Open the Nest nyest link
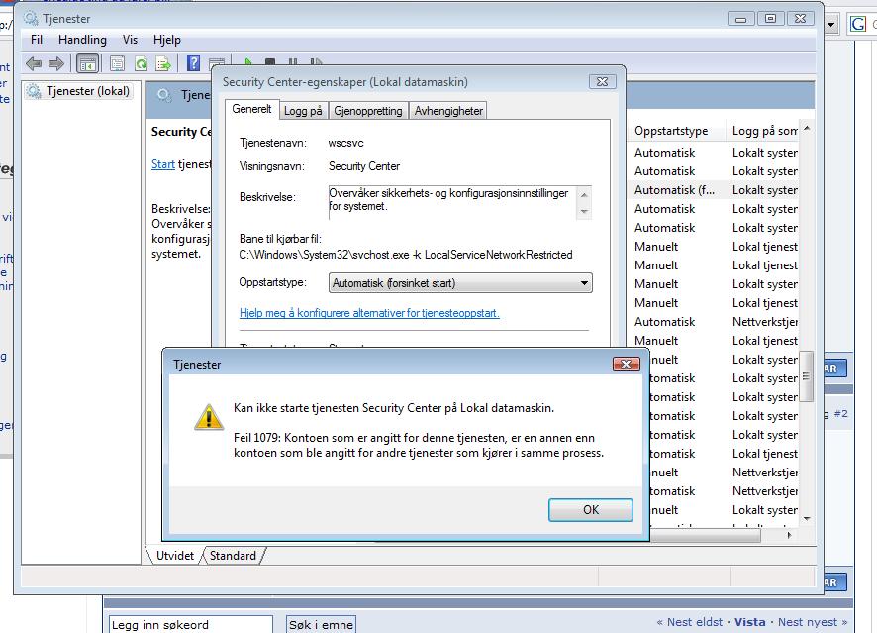The width and height of the screenshot is (877, 633). 808,622
